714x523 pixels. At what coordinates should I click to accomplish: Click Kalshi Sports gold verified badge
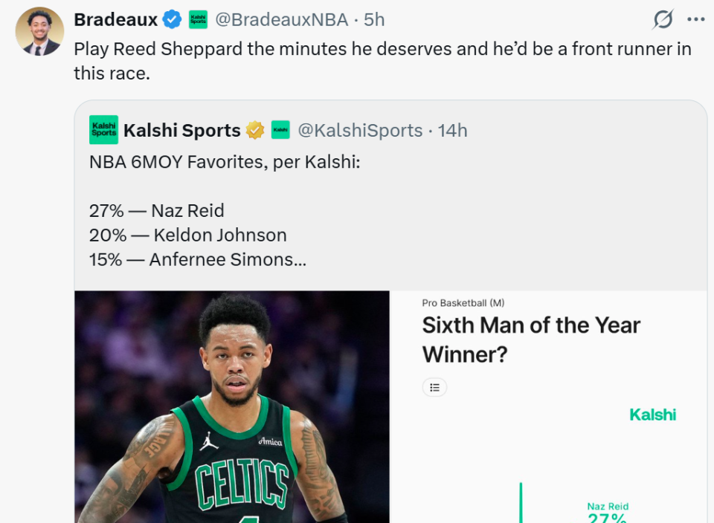point(255,130)
